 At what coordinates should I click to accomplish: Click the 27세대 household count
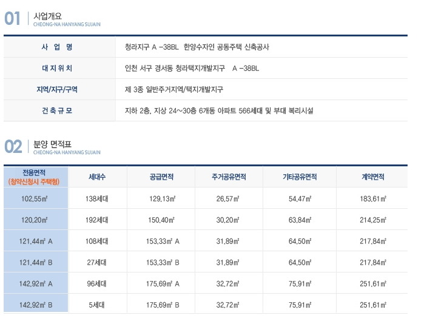pyautogui.click(x=97, y=262)
